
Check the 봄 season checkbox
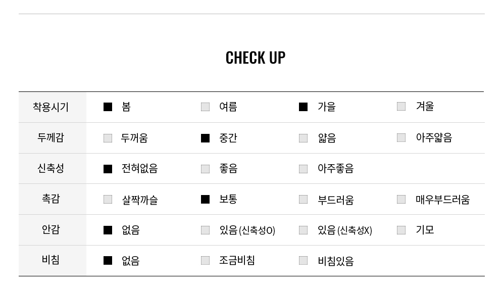click(108, 107)
